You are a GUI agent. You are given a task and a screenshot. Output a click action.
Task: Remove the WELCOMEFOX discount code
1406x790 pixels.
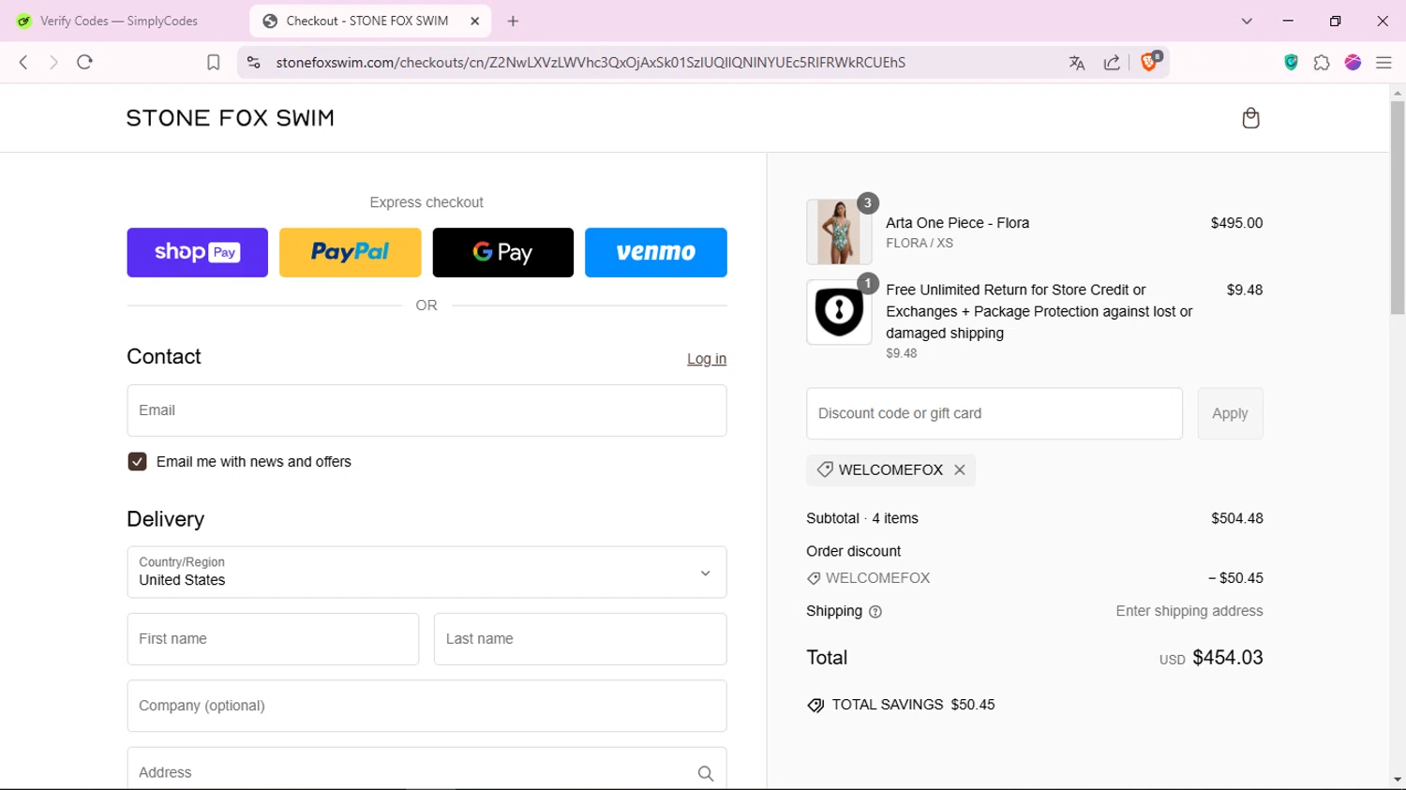click(x=960, y=470)
